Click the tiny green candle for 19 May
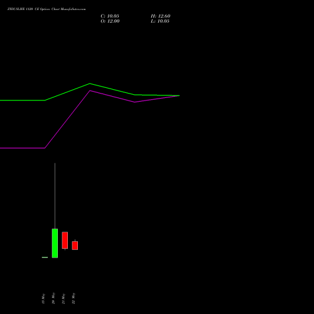This screenshot has height=314, width=314. pyautogui.click(x=45, y=257)
